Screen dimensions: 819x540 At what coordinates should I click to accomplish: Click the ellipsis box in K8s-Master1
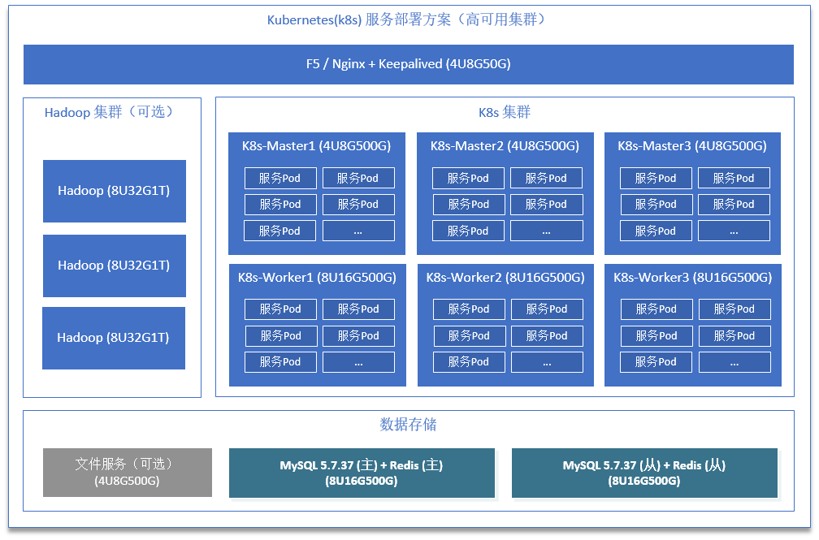click(358, 231)
